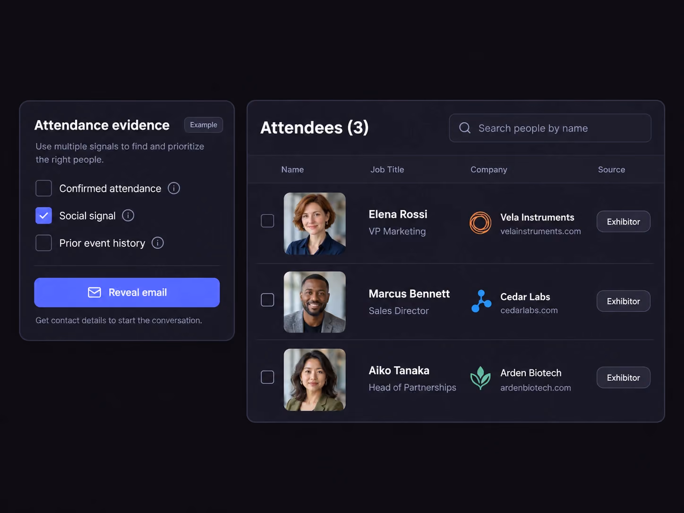This screenshot has height=513, width=684.
Task: Enable the Confirmed attendance checkbox
Action: 43,188
